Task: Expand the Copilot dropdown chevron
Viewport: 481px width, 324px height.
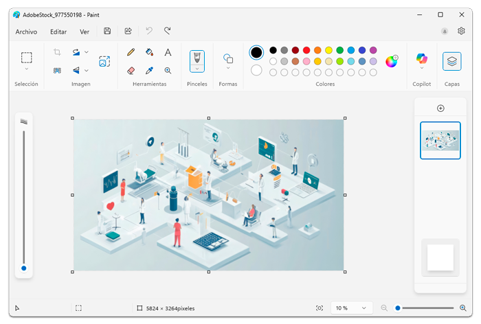Action: point(421,68)
